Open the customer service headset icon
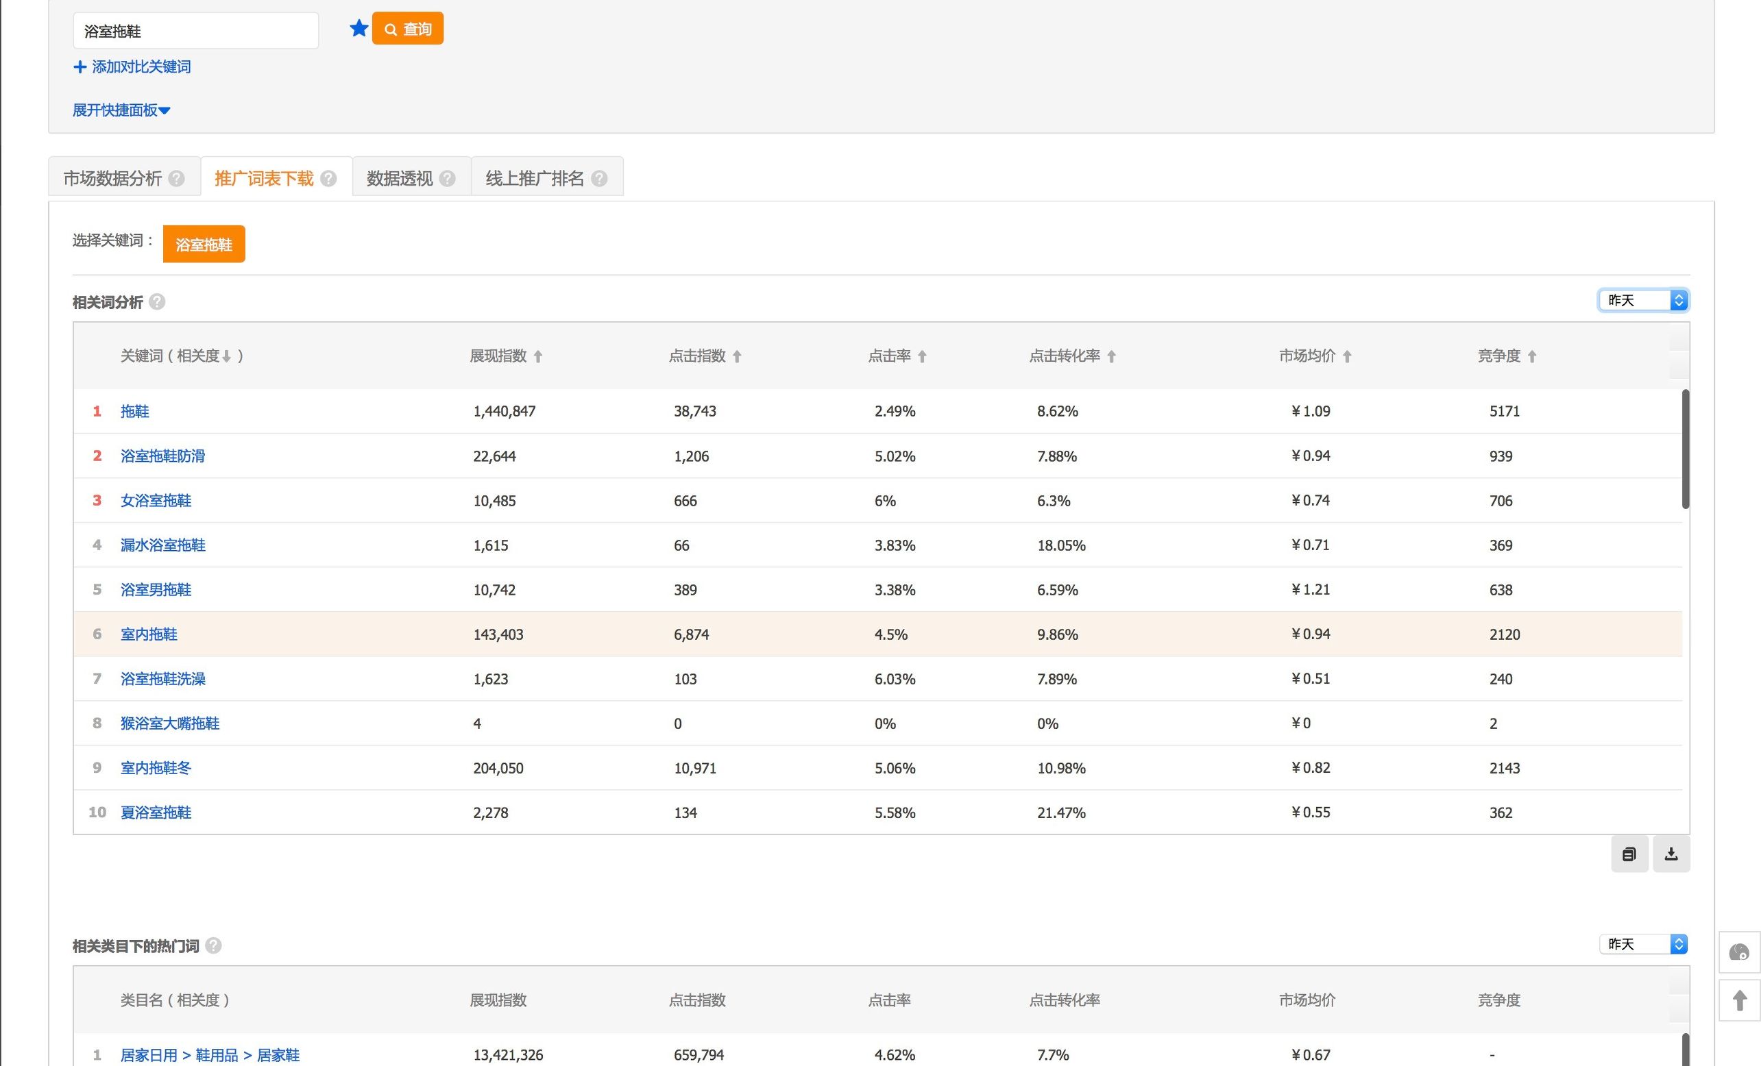This screenshot has height=1066, width=1761. tap(1739, 952)
